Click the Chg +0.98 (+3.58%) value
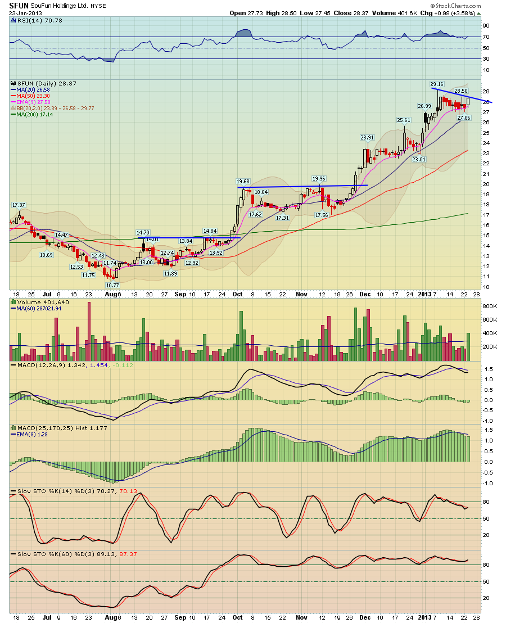The width and height of the screenshot is (506, 623). tap(448, 13)
